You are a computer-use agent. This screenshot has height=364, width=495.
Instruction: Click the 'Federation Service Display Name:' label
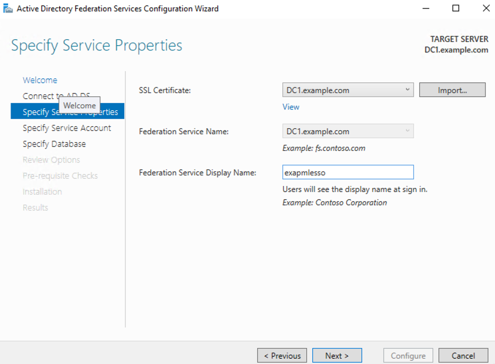(197, 173)
